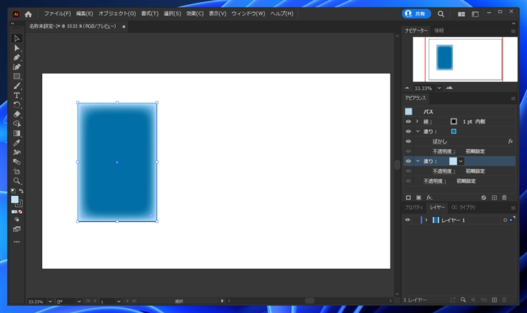Toggle visibility of ぼかし effect
The image size is (527, 313).
tap(408, 142)
